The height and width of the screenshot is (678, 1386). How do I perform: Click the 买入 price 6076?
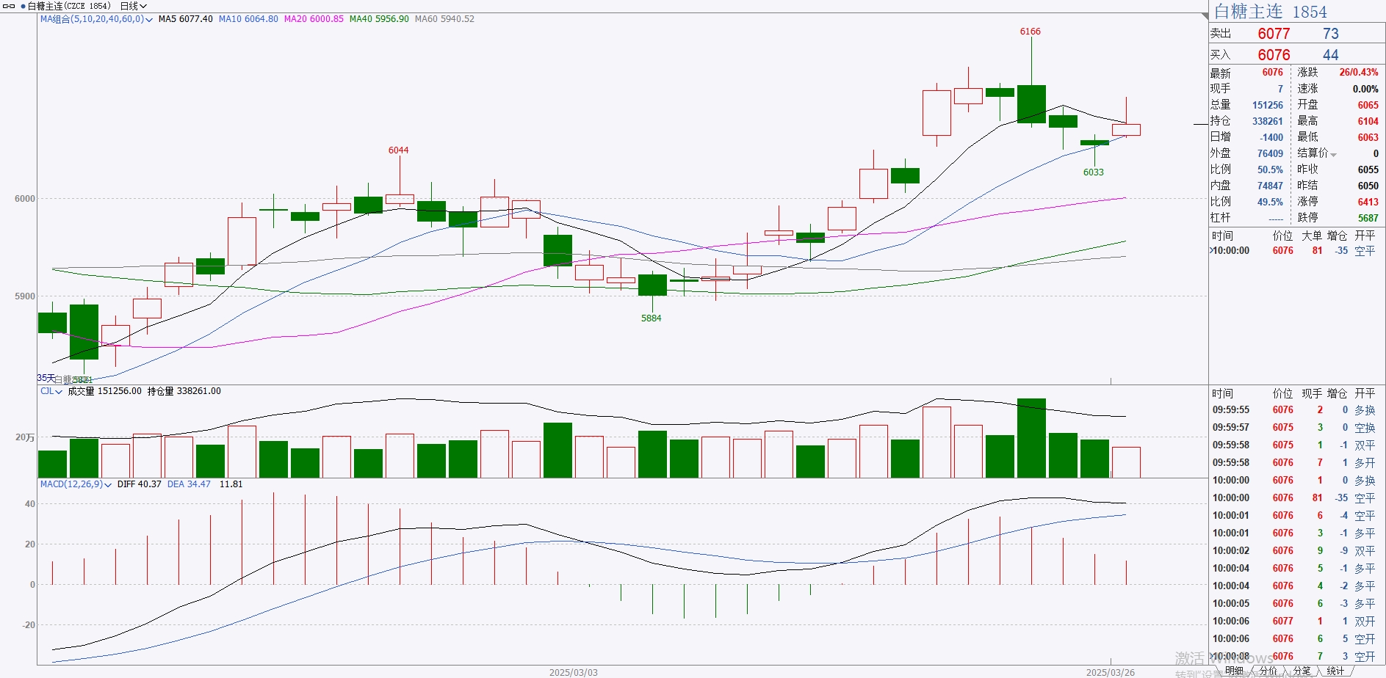(x=1274, y=55)
